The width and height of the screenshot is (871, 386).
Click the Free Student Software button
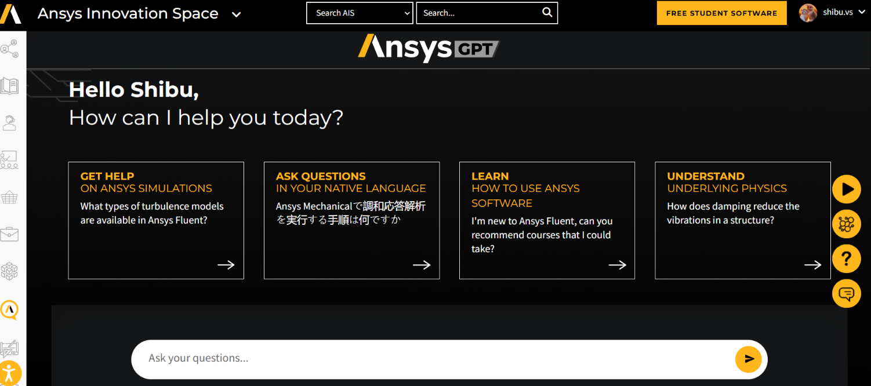pyautogui.click(x=721, y=13)
